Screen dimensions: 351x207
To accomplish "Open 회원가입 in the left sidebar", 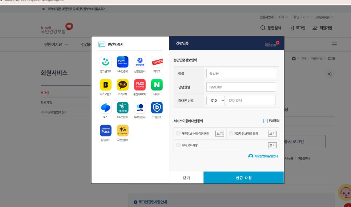I will (x=46, y=102).
